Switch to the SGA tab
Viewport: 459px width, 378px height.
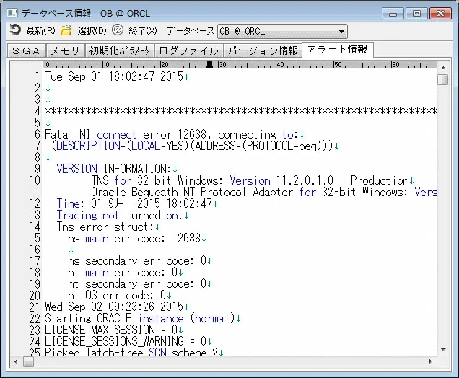tap(26, 50)
